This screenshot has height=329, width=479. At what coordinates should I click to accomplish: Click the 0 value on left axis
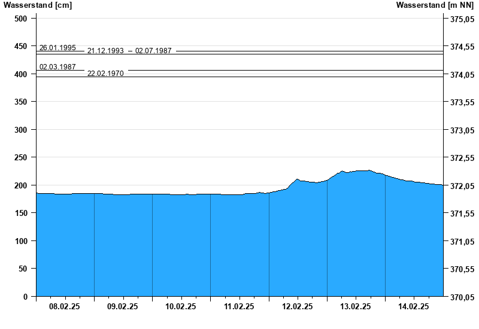(x=25, y=297)
